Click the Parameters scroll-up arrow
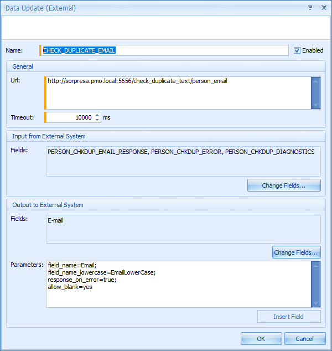Viewport: 332px width, 351px height. point(315,266)
